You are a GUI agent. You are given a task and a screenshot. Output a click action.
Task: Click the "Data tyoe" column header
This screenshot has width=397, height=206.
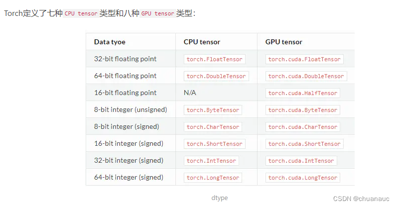(110, 42)
